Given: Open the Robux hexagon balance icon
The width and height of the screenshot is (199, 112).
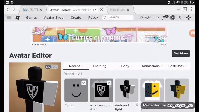Looking at the screenshot, I should [173, 17].
